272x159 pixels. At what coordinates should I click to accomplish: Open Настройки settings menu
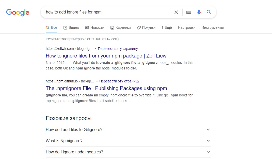point(187,27)
